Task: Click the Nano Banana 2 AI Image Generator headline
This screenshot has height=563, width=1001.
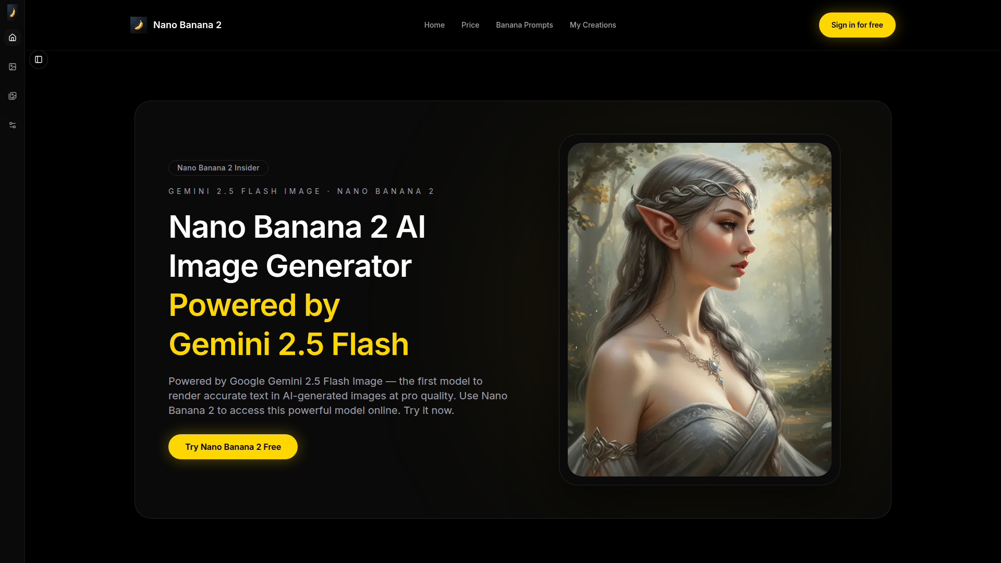Action: 297,246
